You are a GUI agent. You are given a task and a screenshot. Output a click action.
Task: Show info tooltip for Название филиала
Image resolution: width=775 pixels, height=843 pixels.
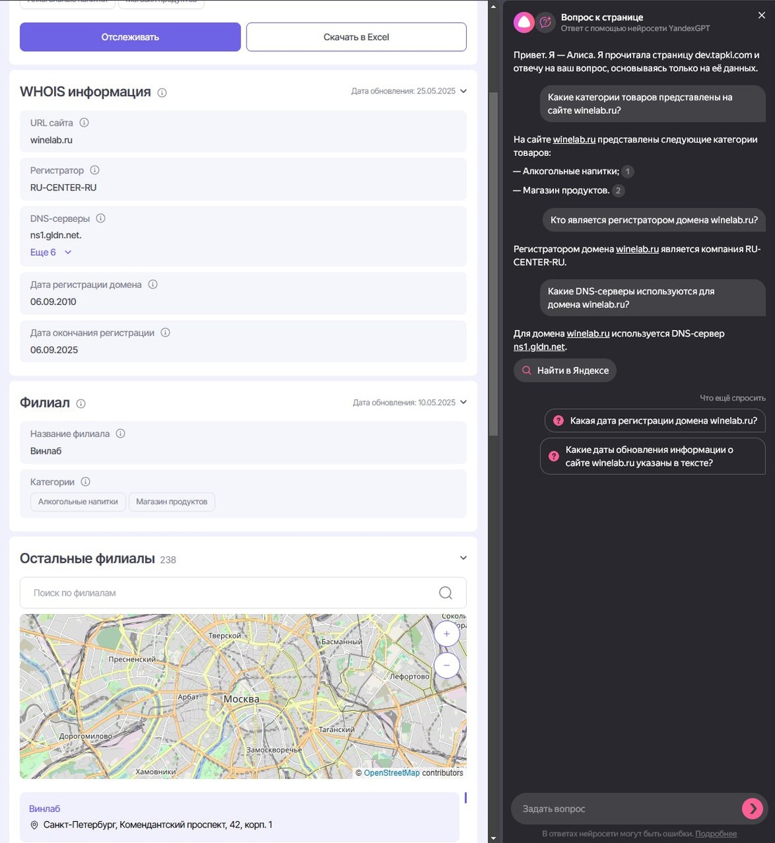[121, 434]
